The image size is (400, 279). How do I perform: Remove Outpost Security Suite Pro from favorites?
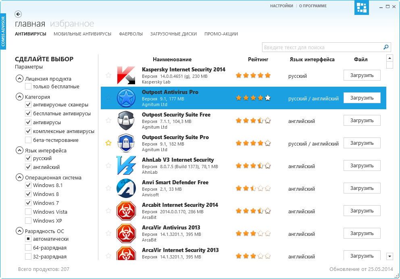click(108, 143)
